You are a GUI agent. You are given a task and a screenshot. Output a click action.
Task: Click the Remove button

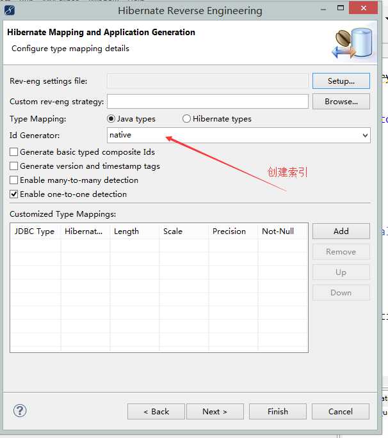click(x=341, y=252)
